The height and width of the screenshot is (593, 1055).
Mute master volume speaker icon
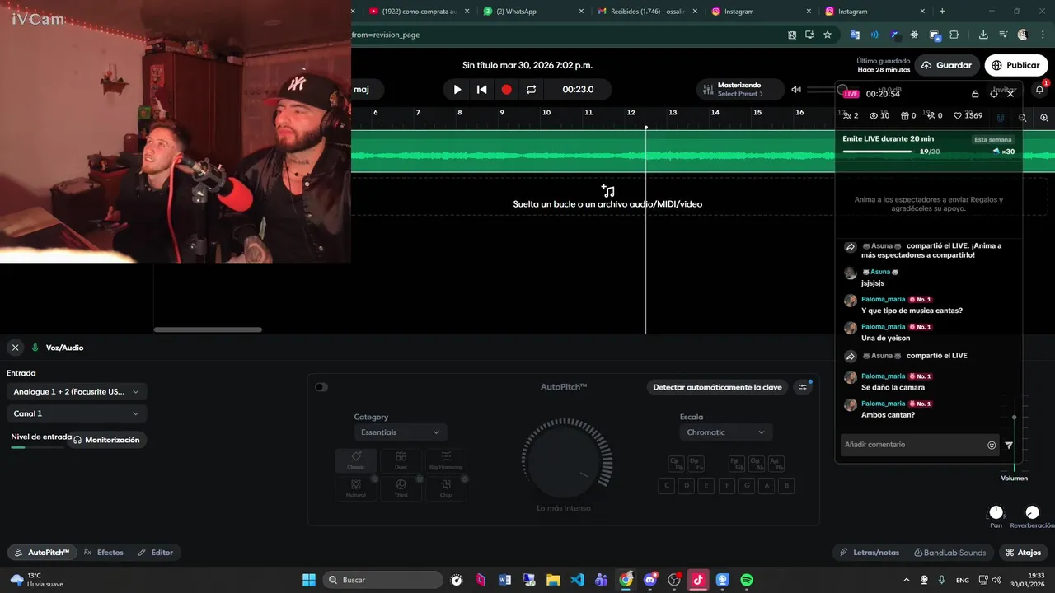click(796, 90)
